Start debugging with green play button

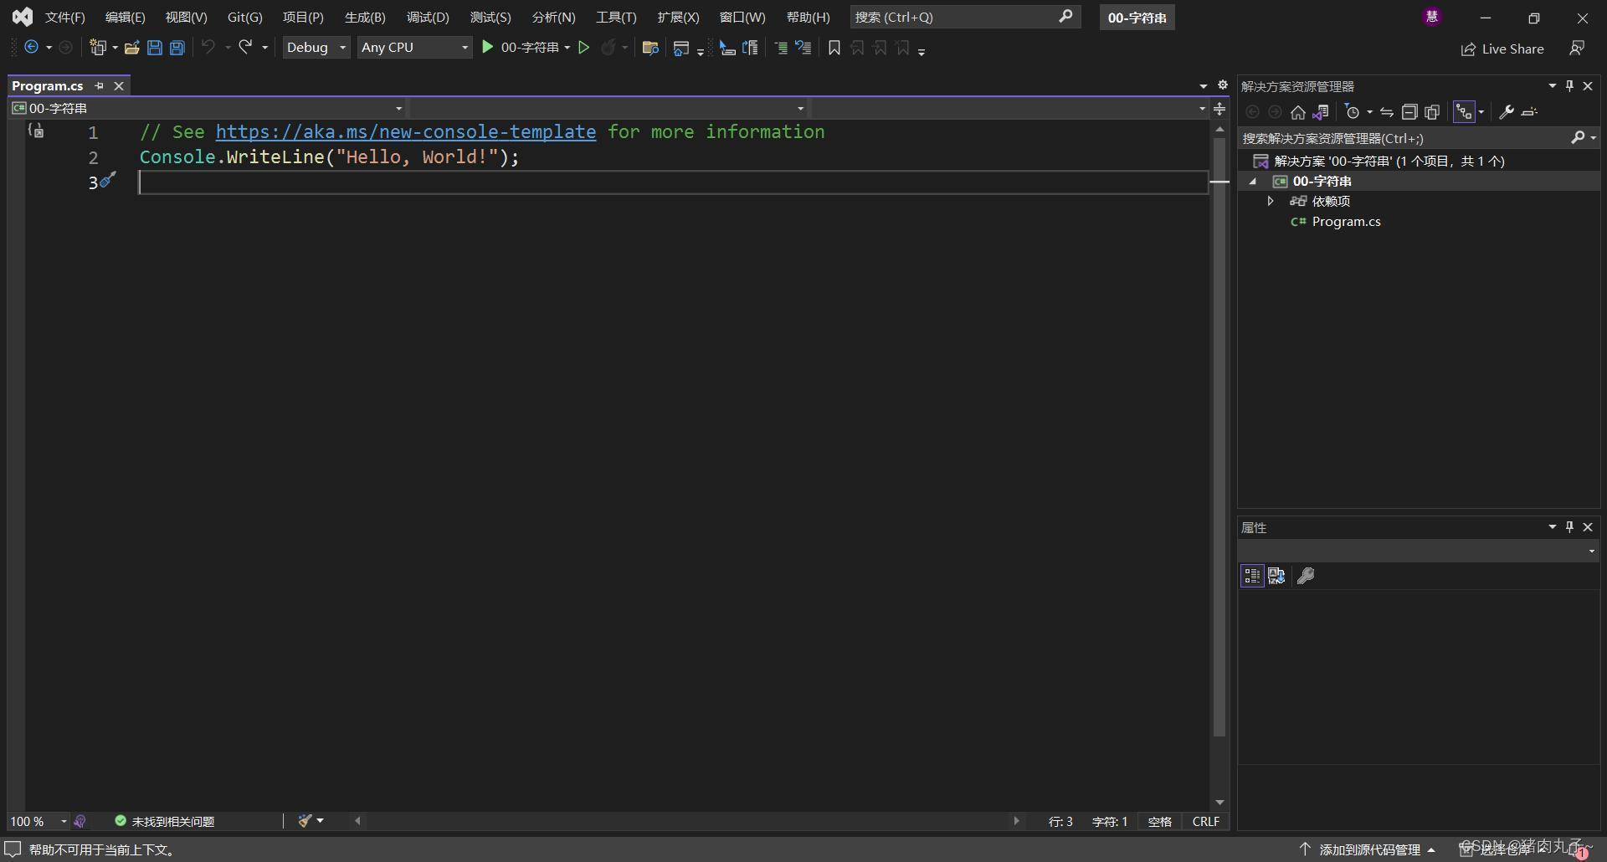tap(487, 48)
